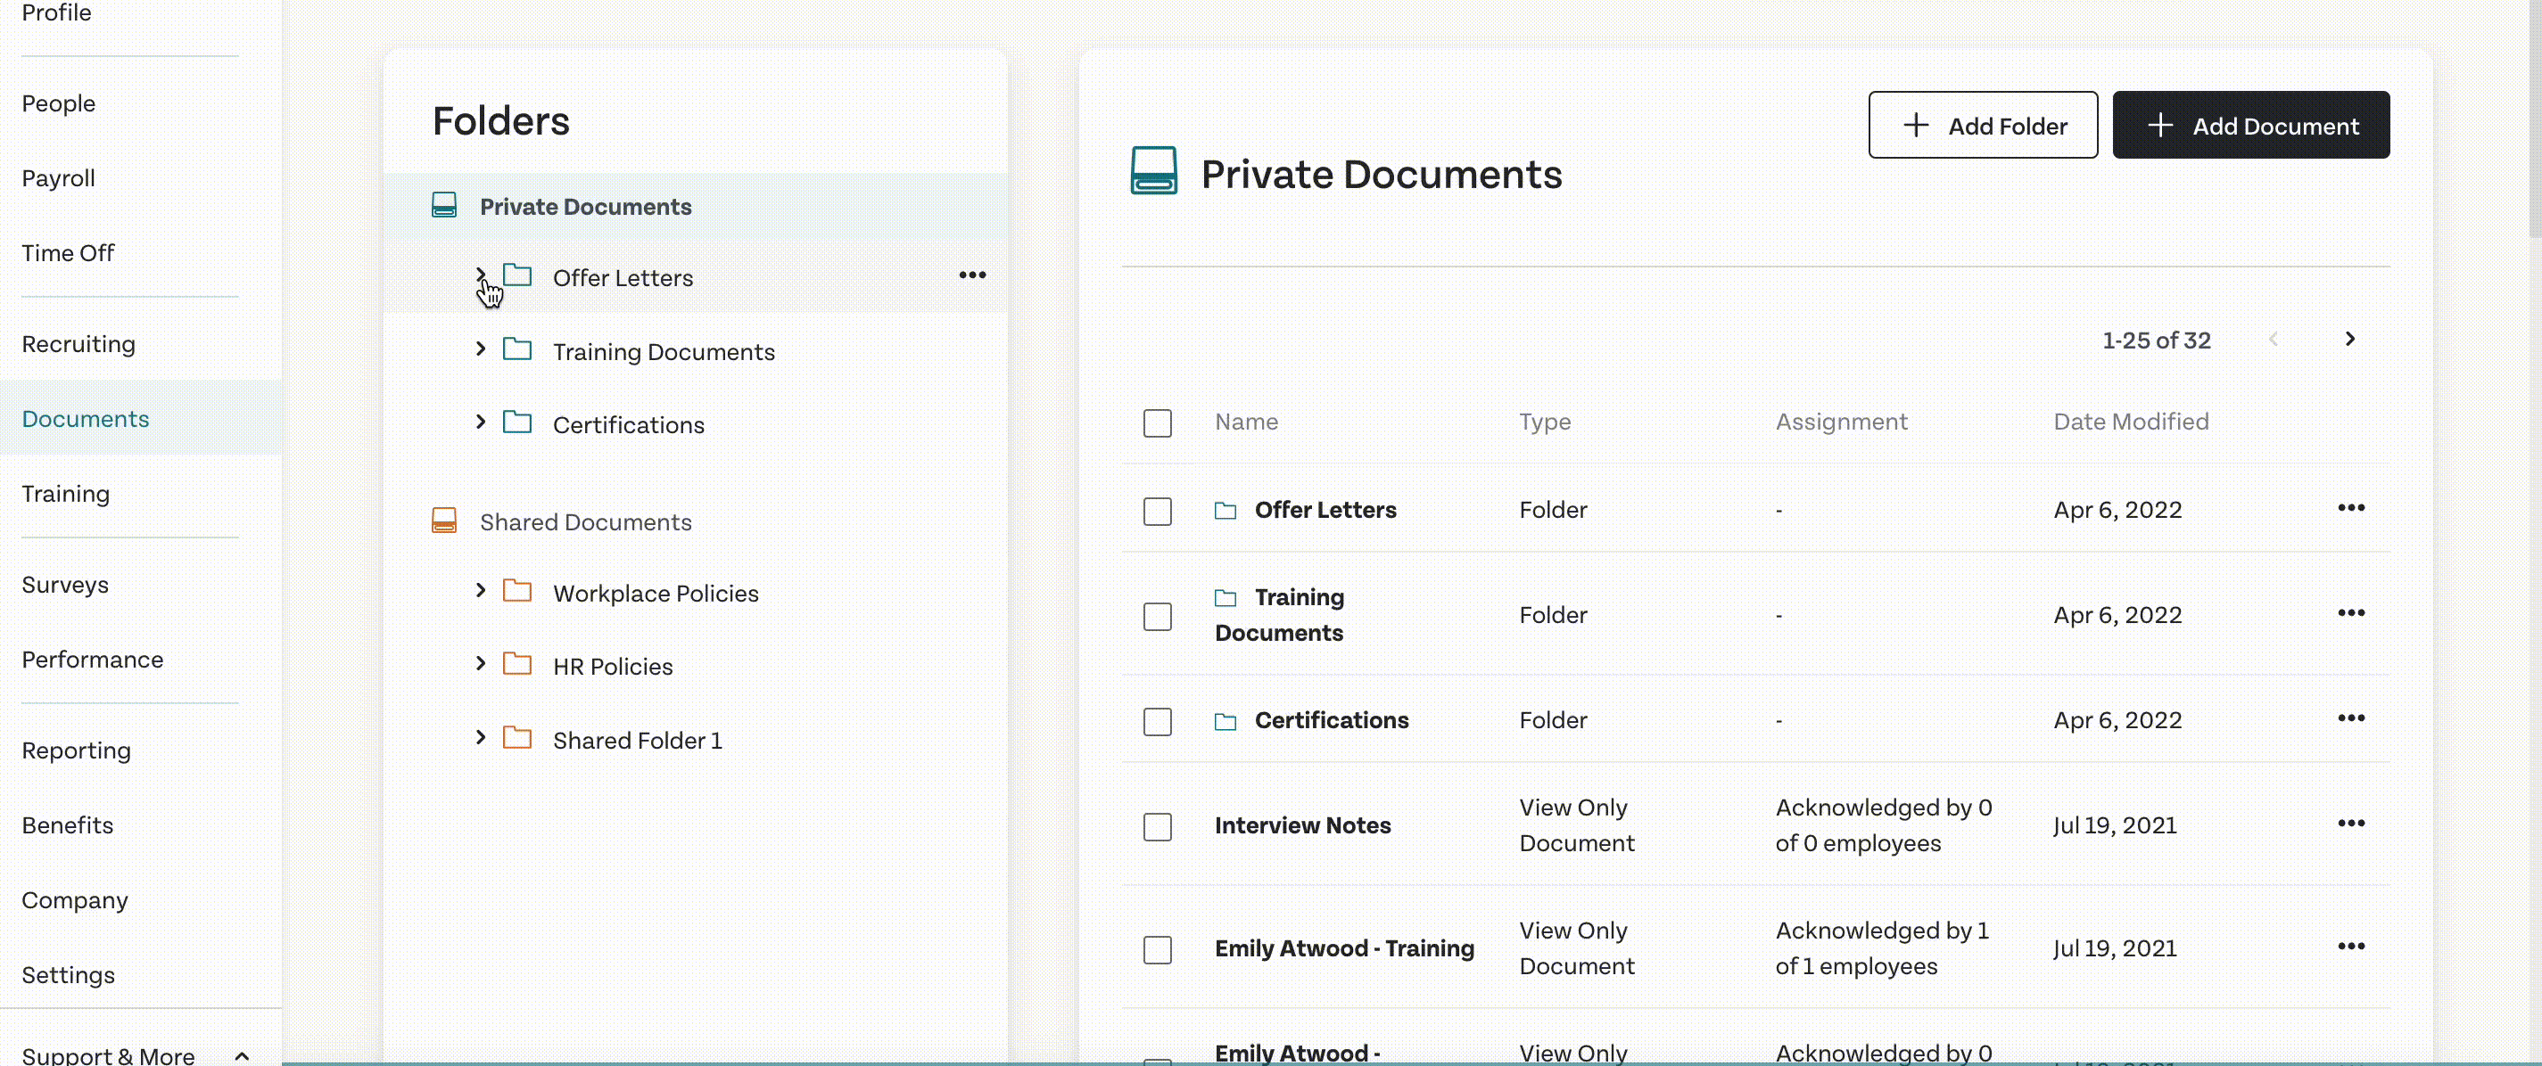This screenshot has height=1066, width=2542.
Task: Click the Training Documents folder icon in the folder tree
Action: [517, 349]
